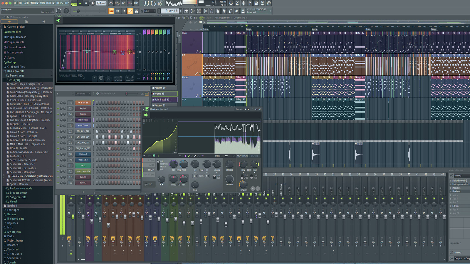The height and width of the screenshot is (264, 470).
Task: Click the MONITOR button in Maximus
Action: pos(242,156)
